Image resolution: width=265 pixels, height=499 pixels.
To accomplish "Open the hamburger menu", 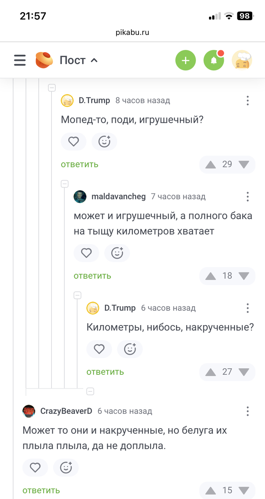I will (x=20, y=60).
